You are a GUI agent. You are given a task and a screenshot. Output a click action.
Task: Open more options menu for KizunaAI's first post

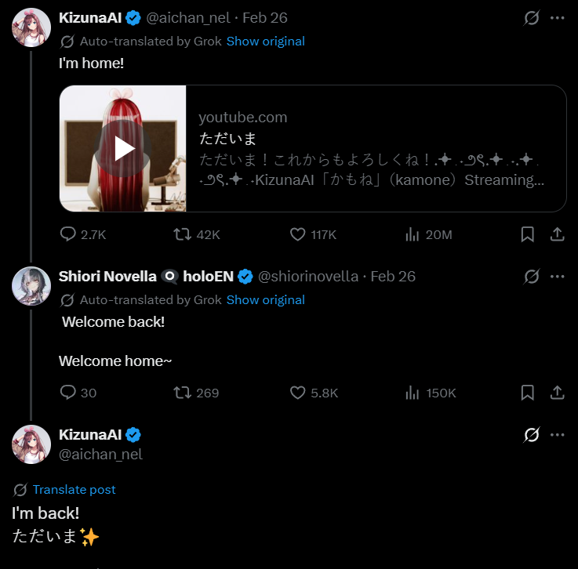[558, 17]
